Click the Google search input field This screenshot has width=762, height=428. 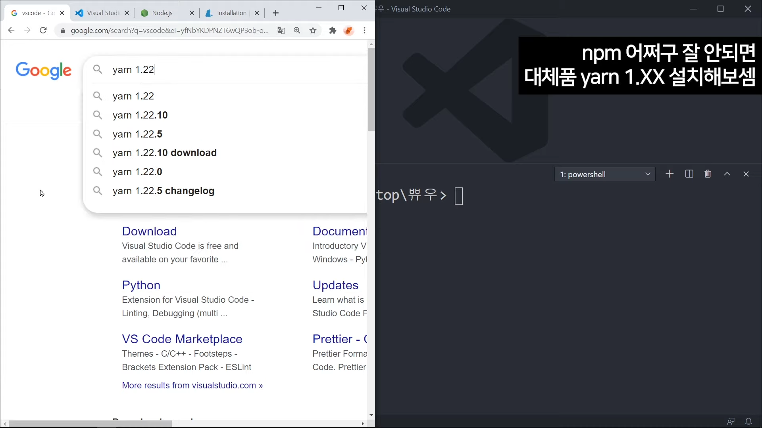tap(238, 70)
